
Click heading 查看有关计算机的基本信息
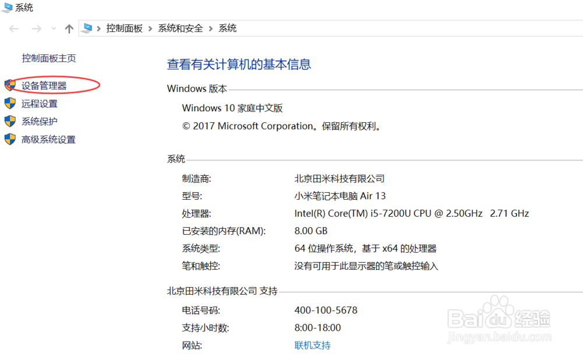(x=238, y=65)
